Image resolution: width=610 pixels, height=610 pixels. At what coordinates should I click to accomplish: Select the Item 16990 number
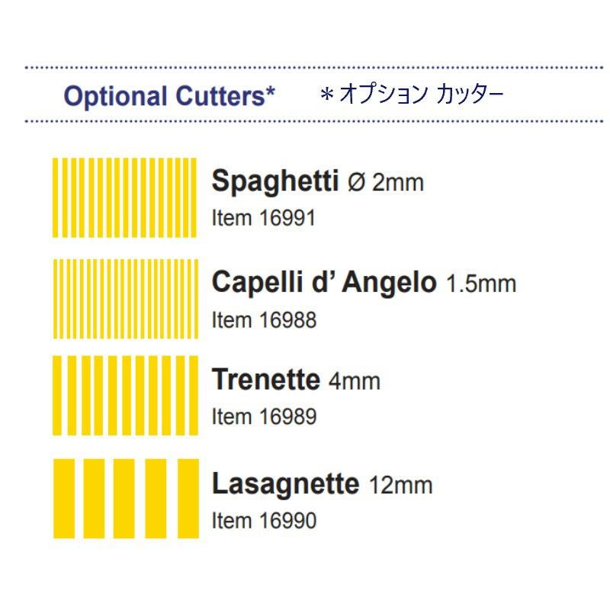(x=263, y=520)
